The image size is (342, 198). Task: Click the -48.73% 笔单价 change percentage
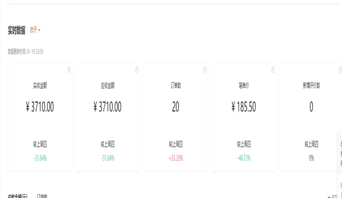point(244,158)
